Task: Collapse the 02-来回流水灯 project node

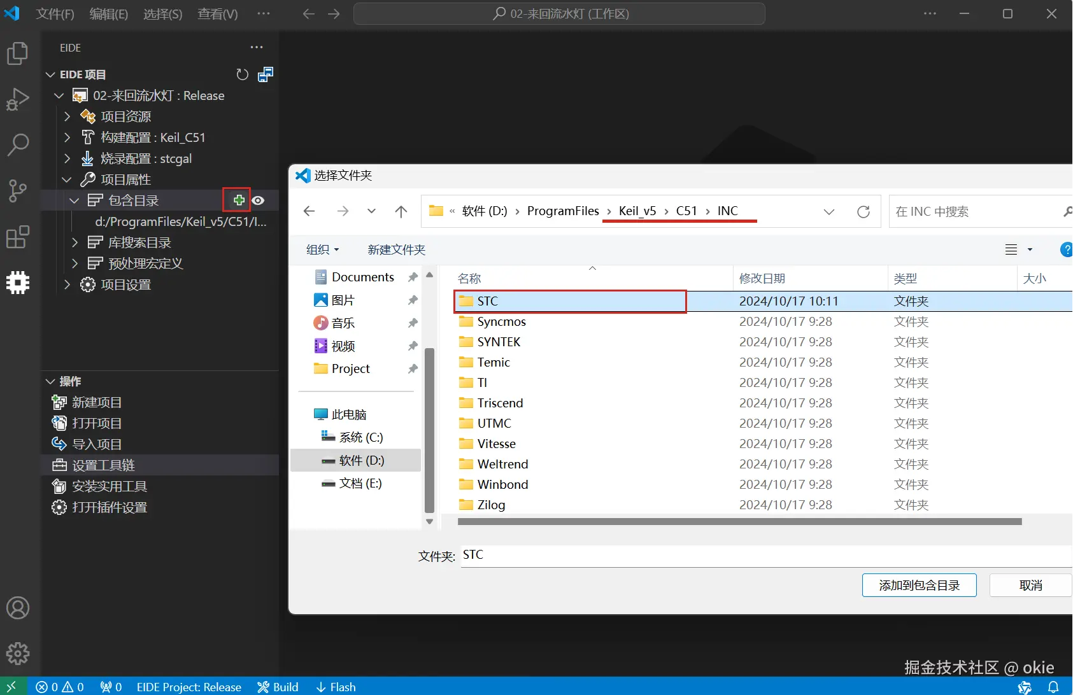Action: coord(59,95)
